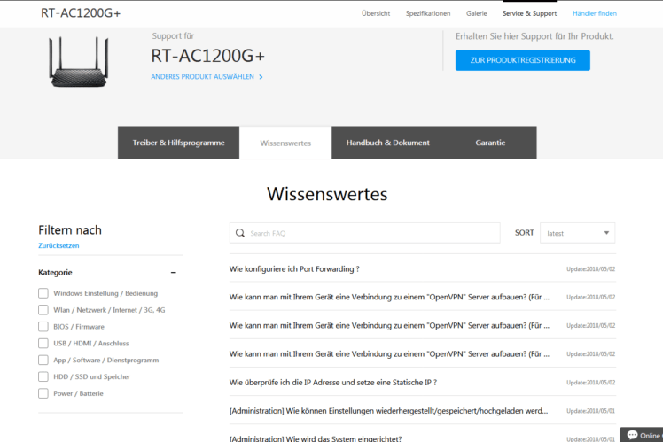Open the Online chat bubble icon
This screenshot has width=663, height=442.
tap(633, 435)
